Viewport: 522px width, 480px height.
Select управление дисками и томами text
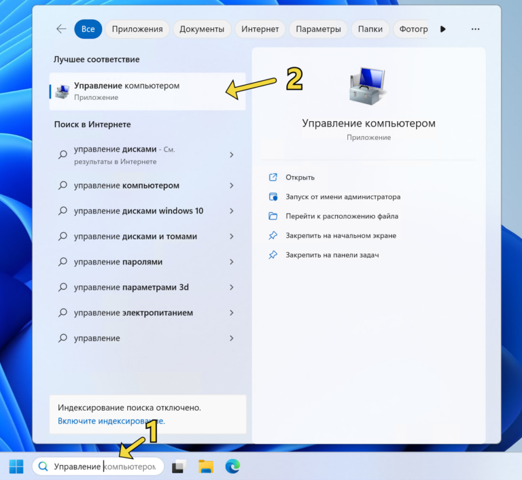coord(135,237)
